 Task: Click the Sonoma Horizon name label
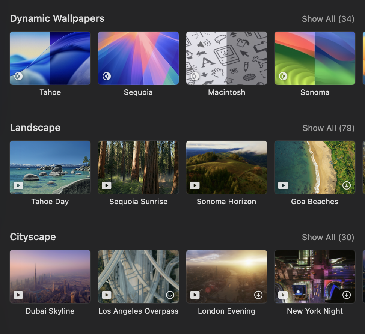point(226,202)
